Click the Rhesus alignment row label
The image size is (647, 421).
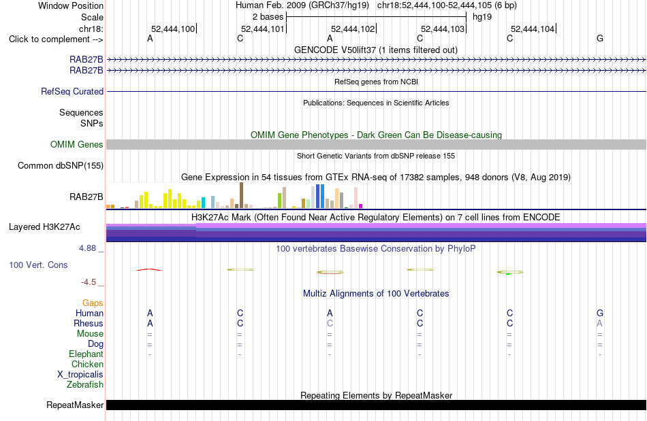pyautogui.click(x=89, y=323)
